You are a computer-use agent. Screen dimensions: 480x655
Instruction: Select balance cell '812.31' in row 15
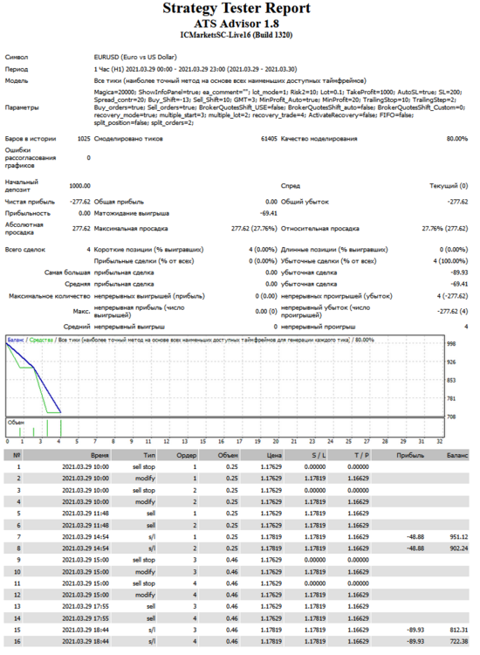coord(459,630)
